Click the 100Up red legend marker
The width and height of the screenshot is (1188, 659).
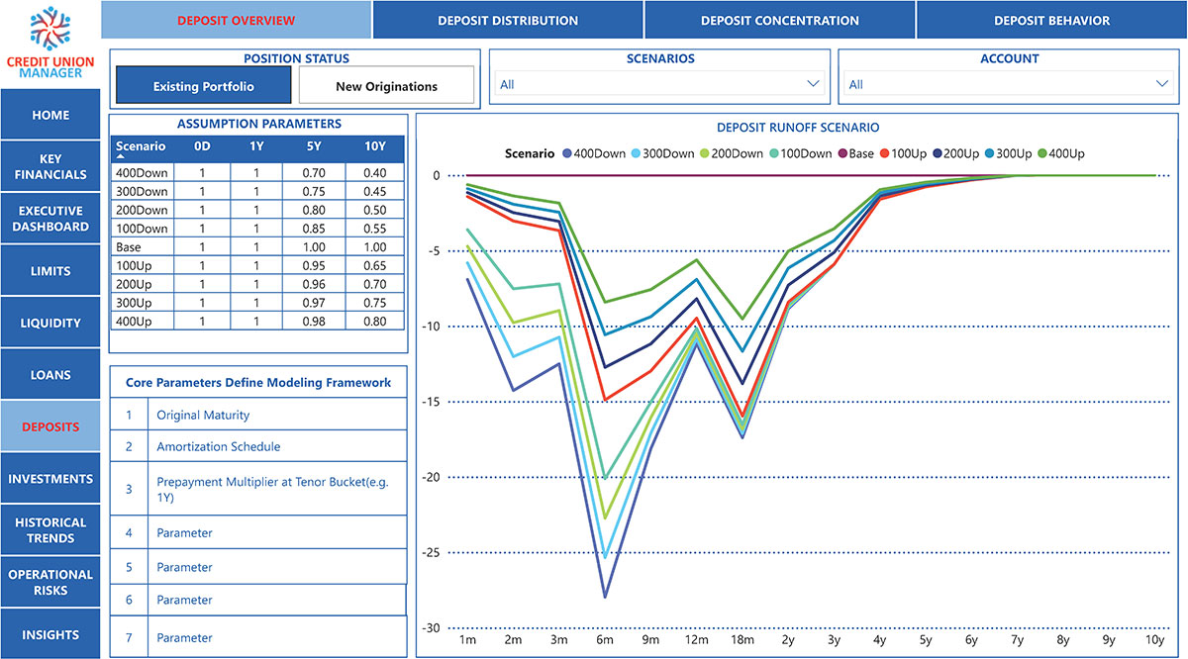coord(885,153)
